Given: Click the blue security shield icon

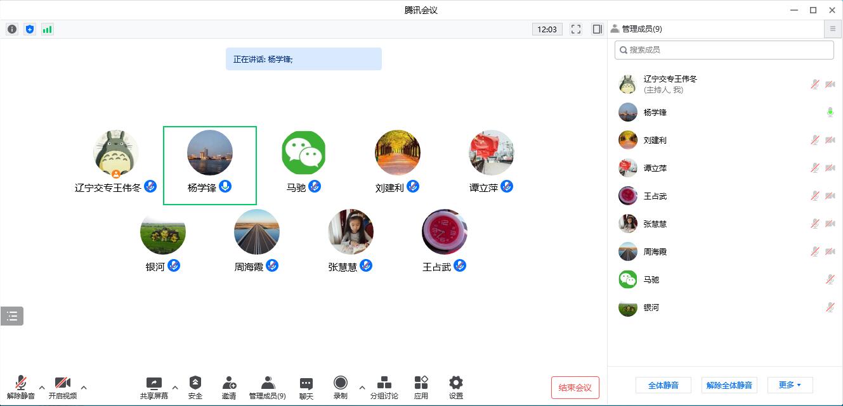Looking at the screenshot, I should click(x=30, y=29).
